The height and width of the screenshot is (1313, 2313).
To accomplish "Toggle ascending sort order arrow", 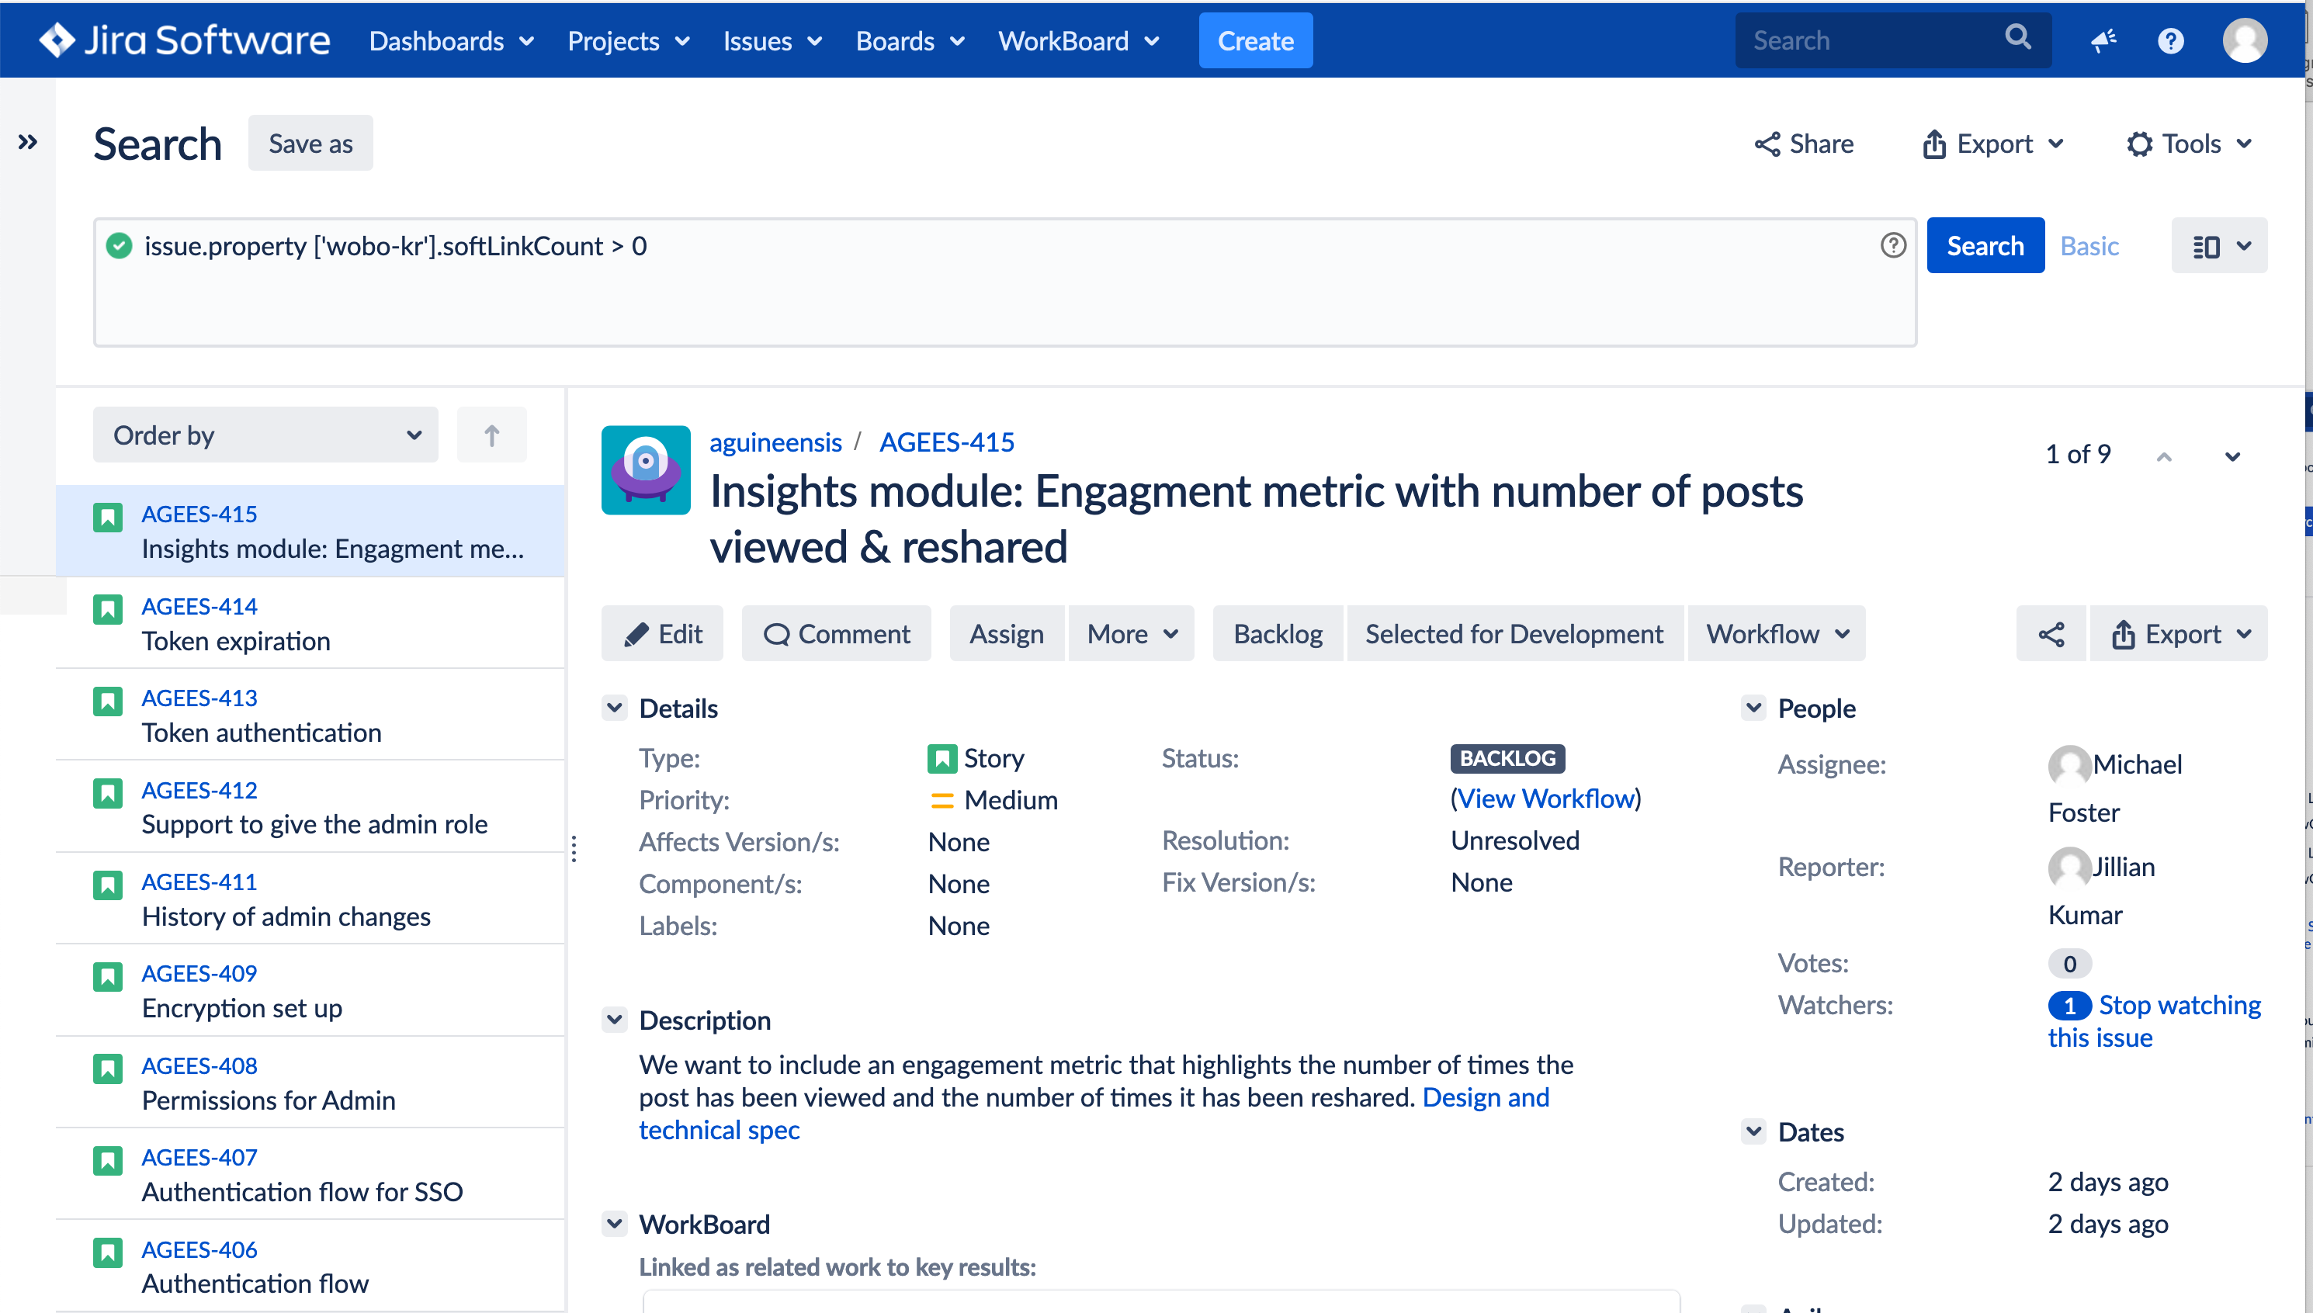I will point(491,435).
